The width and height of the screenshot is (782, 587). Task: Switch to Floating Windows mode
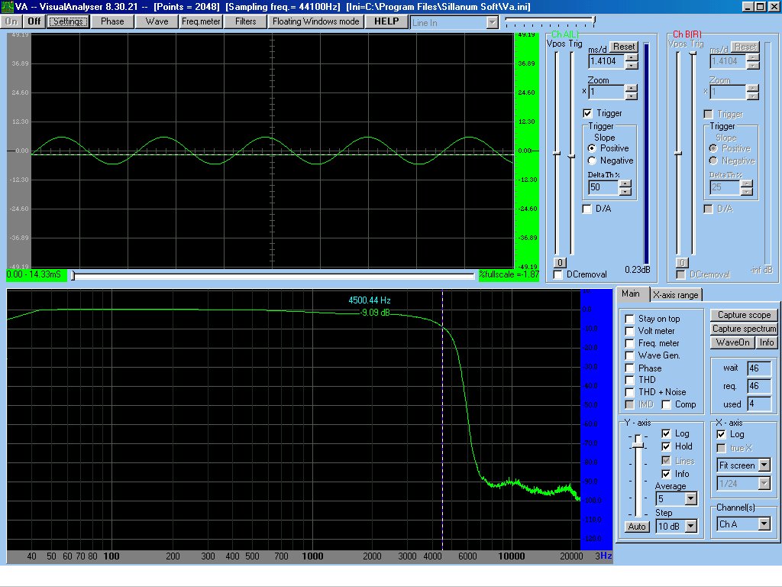(x=316, y=21)
